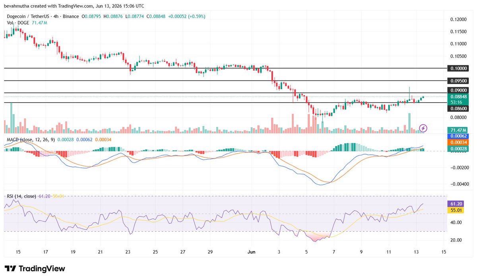Click the Vol · DOGE legend label

tap(18, 23)
